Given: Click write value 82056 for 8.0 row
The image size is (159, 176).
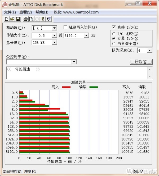Looking at the screenshot, I should pos(128,110).
